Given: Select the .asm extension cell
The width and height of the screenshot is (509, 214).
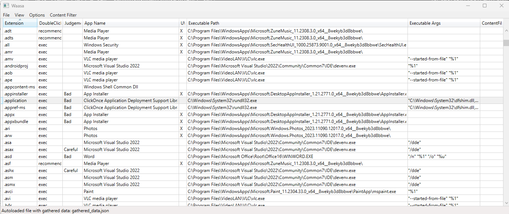Looking at the screenshot, I should 20,178.
